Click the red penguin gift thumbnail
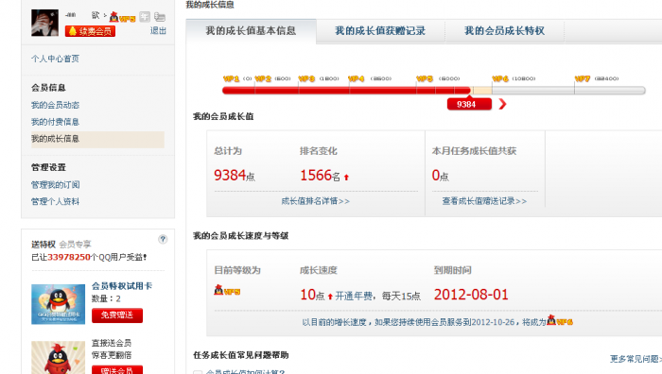 pyautogui.click(x=59, y=358)
